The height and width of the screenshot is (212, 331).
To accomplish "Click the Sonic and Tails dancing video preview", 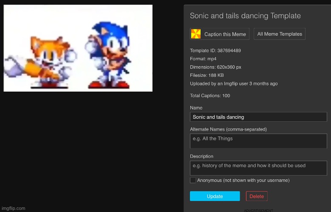I will [x=78, y=48].
